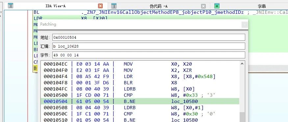The image size is (288, 122).
Task: Select row 00010500 CMP W8, #0x33
Action: click(x=140, y=95)
